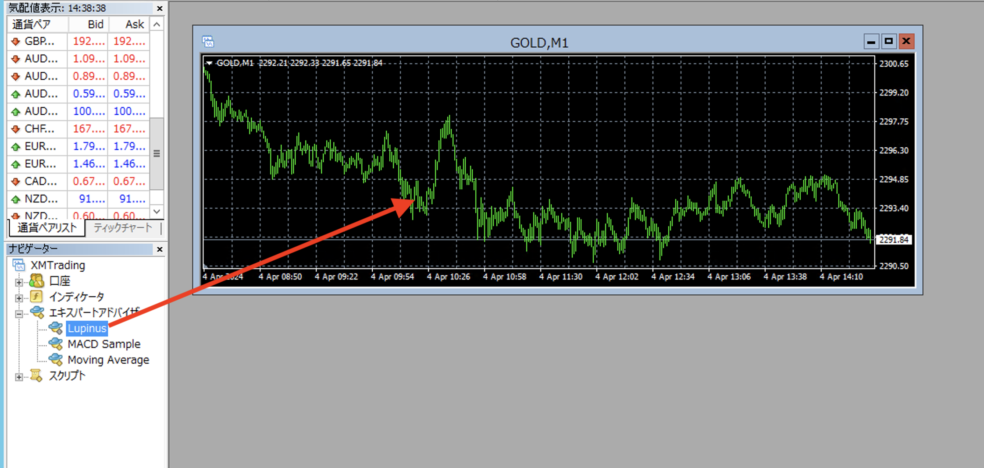The image size is (984, 468).
Task: Select the 通貨ペアリスト tab
Action: pyautogui.click(x=47, y=228)
